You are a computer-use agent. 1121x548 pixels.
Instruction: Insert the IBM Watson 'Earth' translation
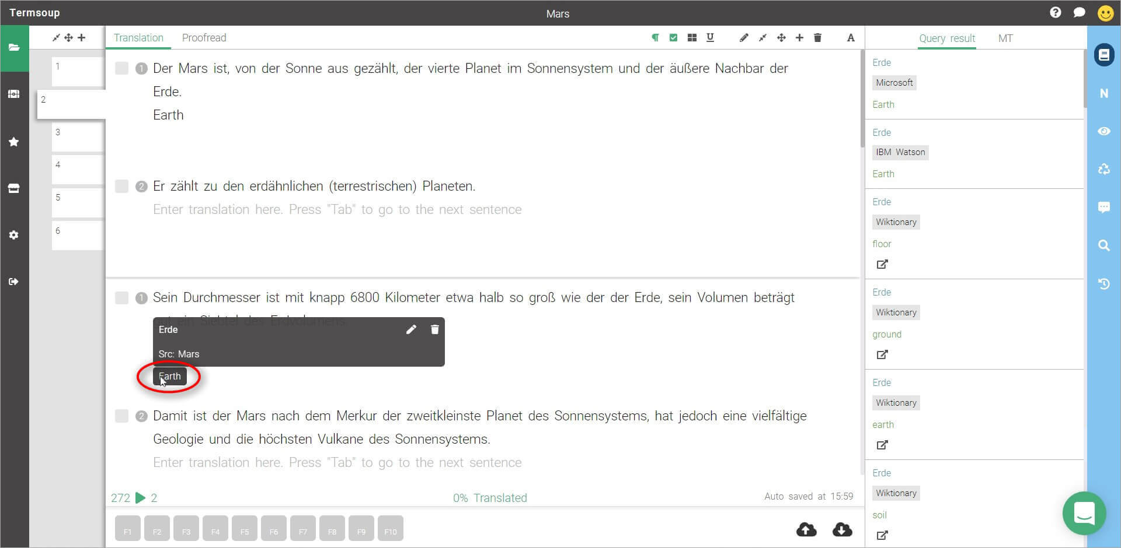[x=883, y=174]
